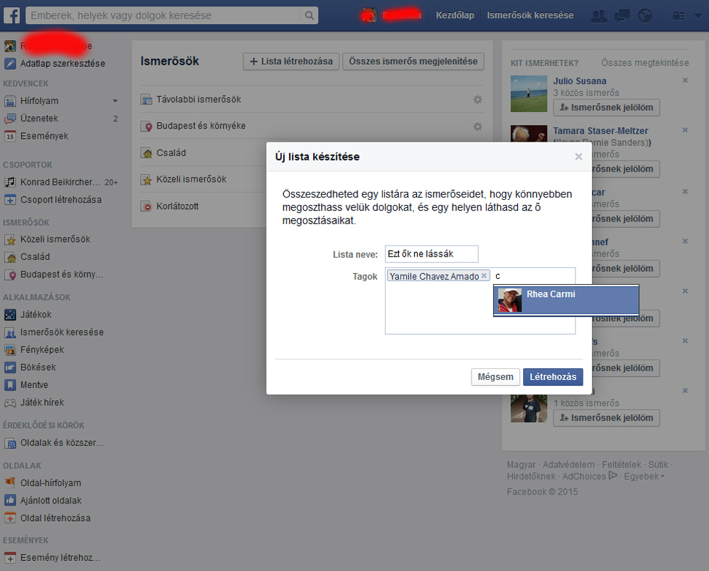Click the search magnifier icon
709x571 pixels.
coord(309,15)
